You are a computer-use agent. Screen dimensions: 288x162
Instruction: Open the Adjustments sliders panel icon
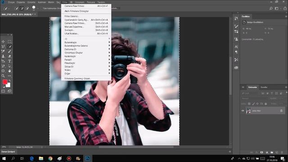[236, 31]
